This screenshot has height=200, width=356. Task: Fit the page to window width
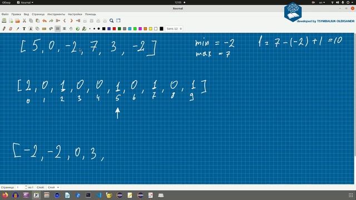click(x=91, y=21)
